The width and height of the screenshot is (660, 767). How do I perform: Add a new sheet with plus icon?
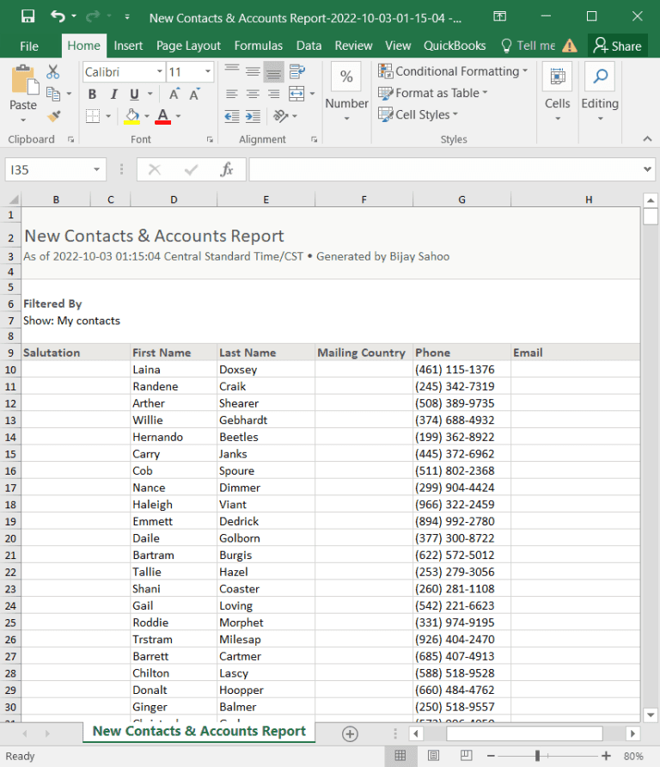click(x=350, y=733)
